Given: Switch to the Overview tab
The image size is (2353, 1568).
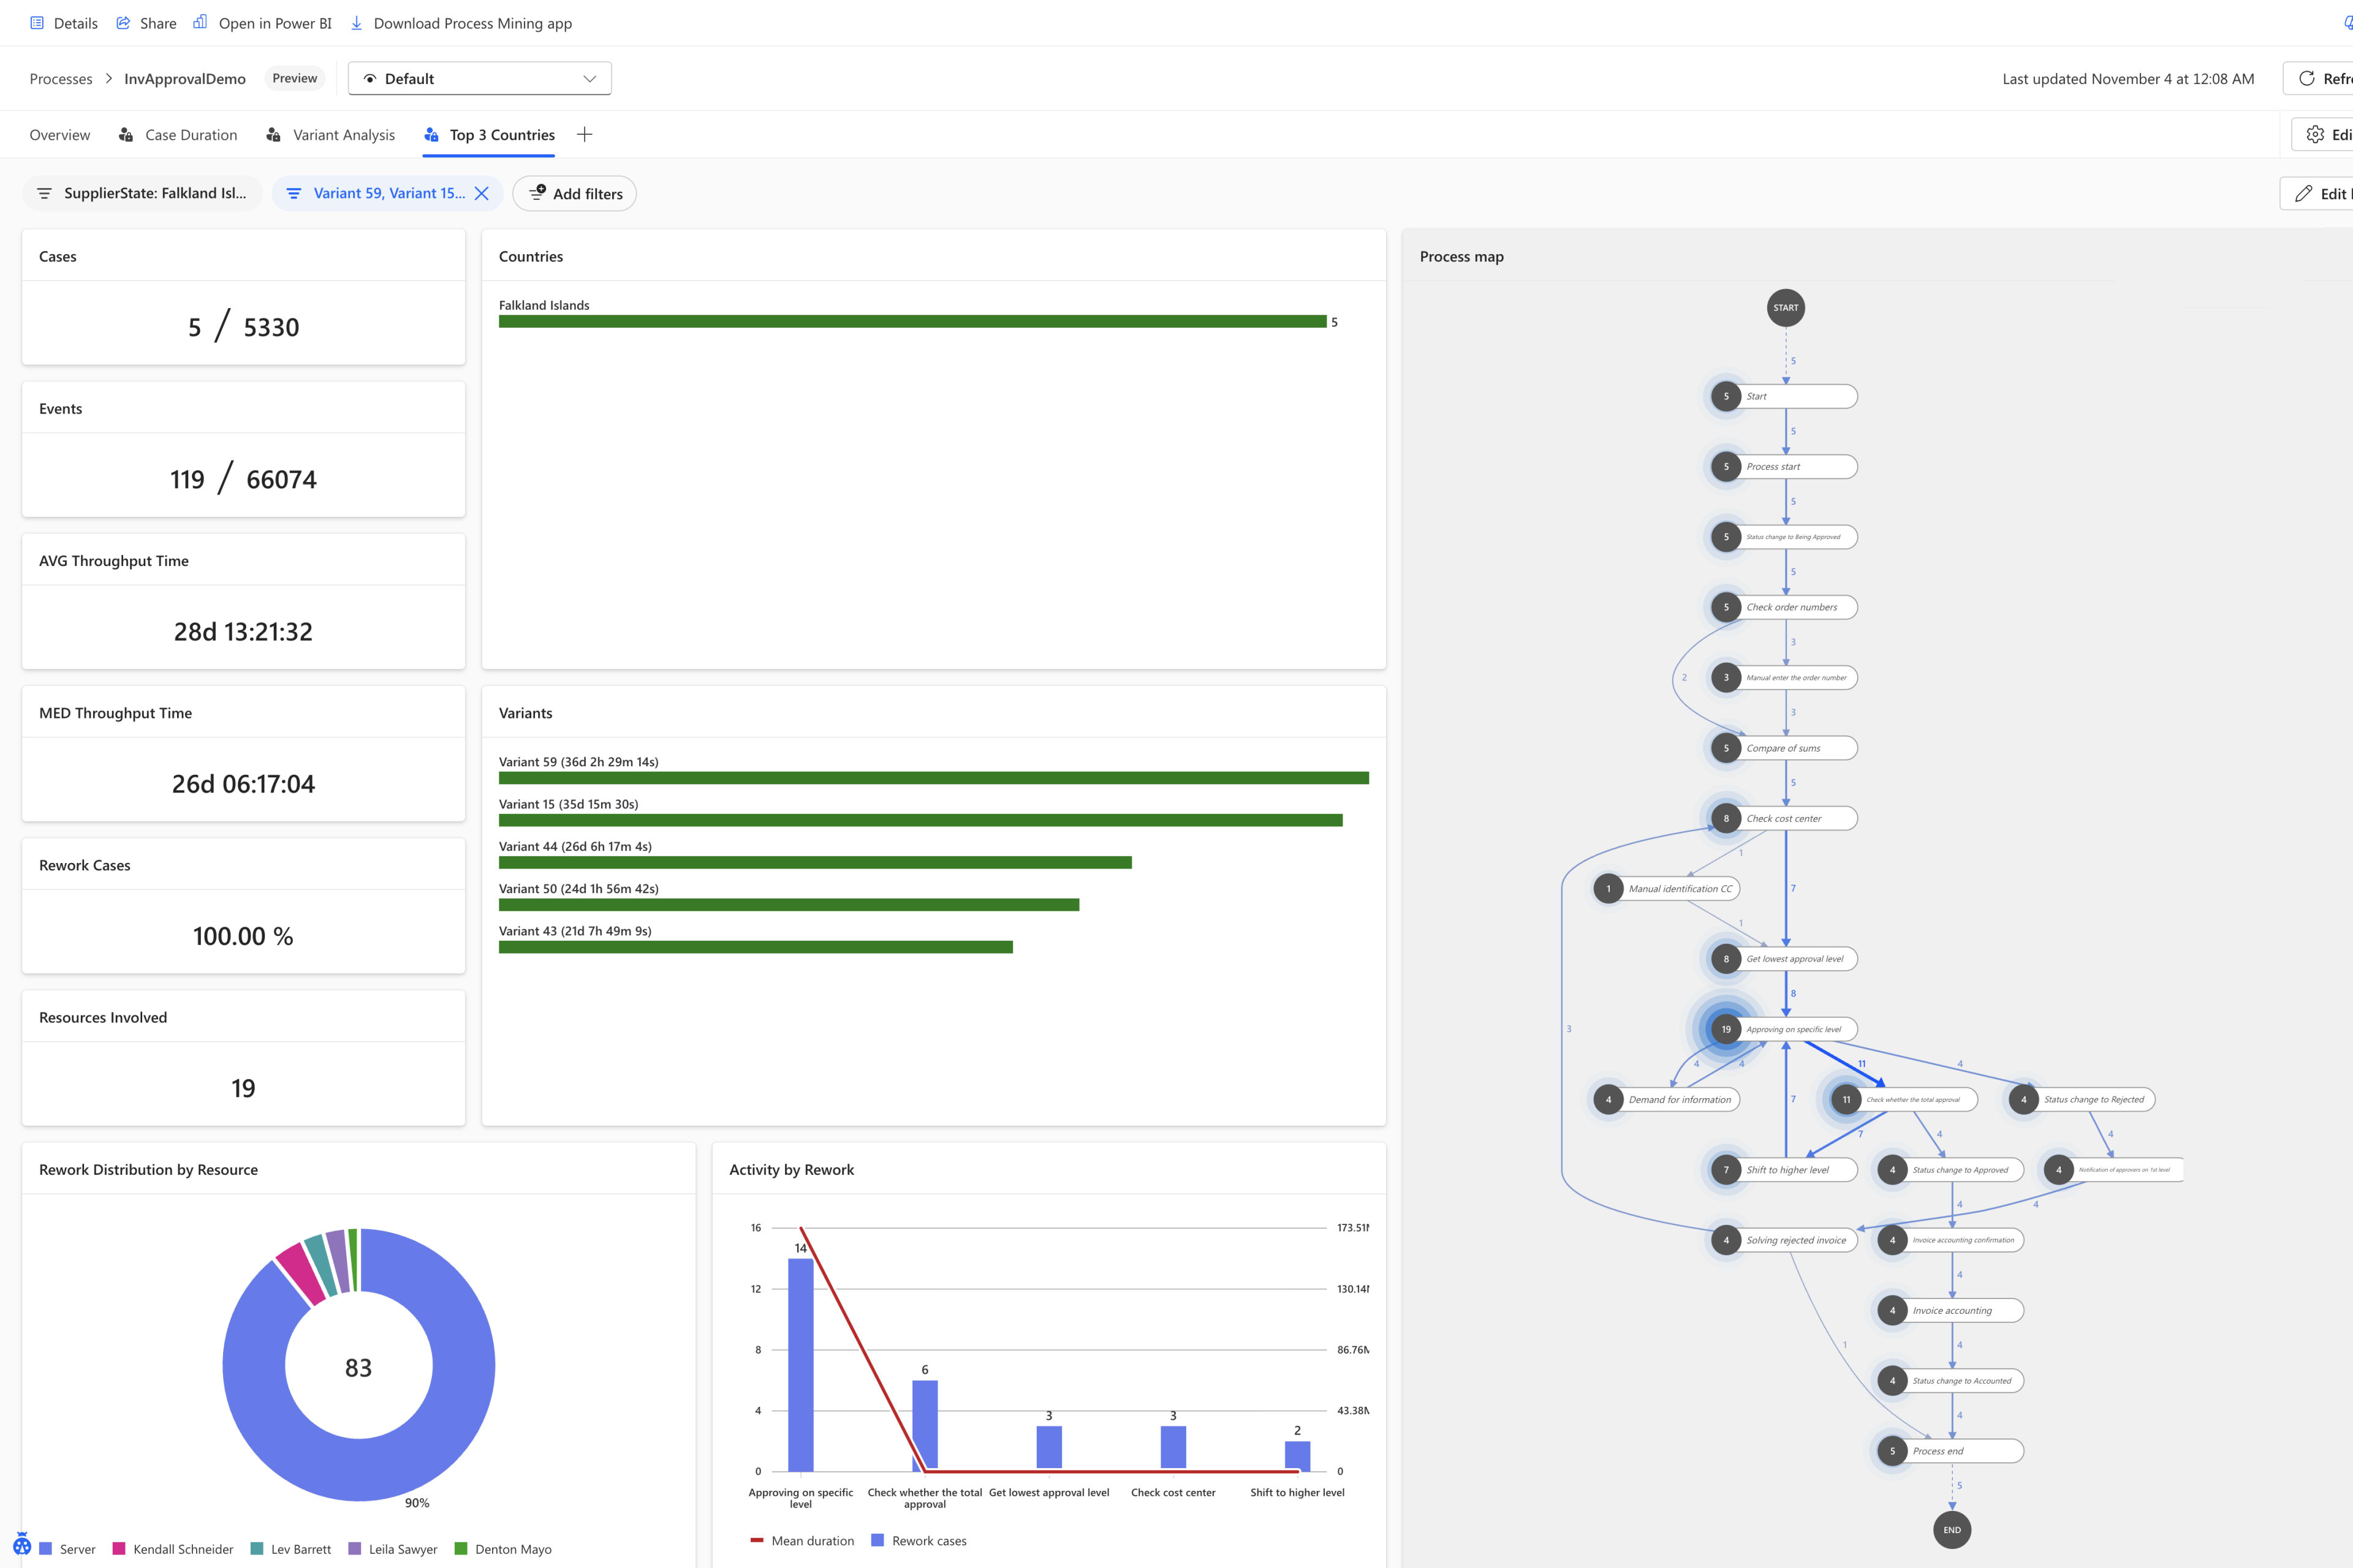Looking at the screenshot, I should pos(60,135).
